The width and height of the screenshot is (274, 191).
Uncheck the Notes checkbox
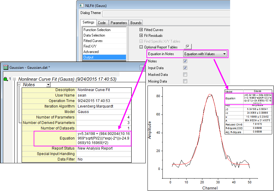coord(185,61)
